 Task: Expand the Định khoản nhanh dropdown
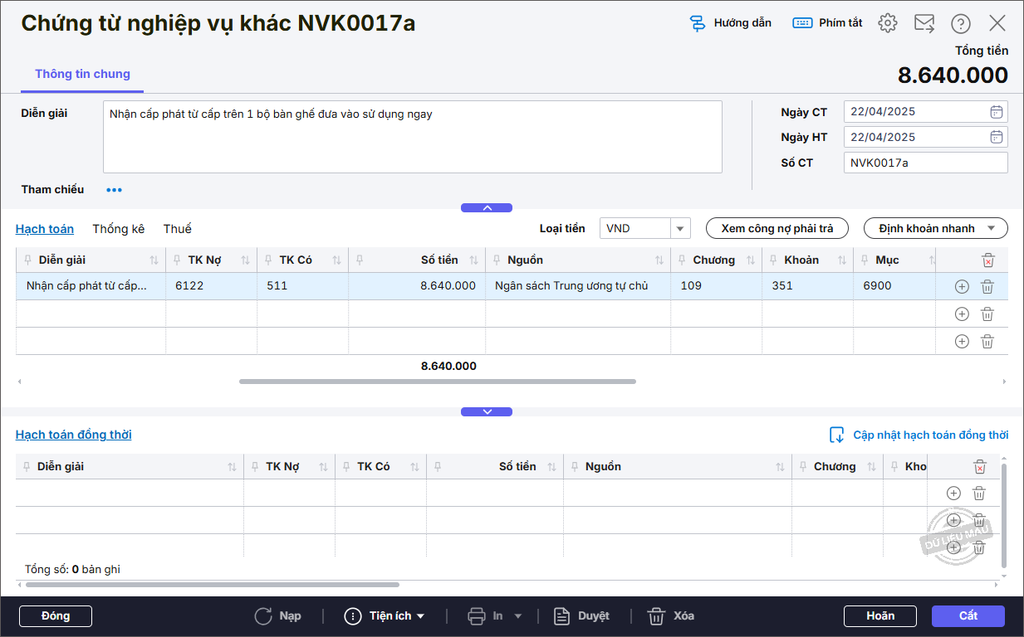tap(992, 229)
